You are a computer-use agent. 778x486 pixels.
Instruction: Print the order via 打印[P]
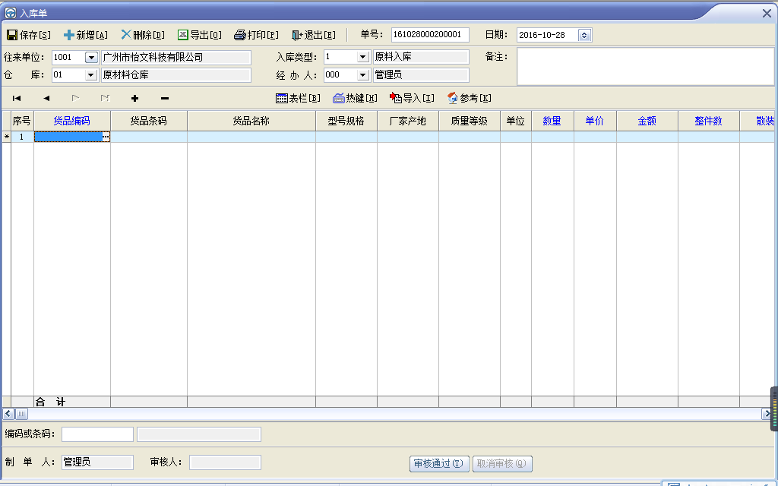coord(256,35)
